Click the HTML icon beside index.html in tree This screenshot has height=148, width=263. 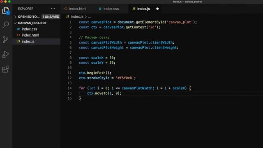pyautogui.click(x=18, y=35)
